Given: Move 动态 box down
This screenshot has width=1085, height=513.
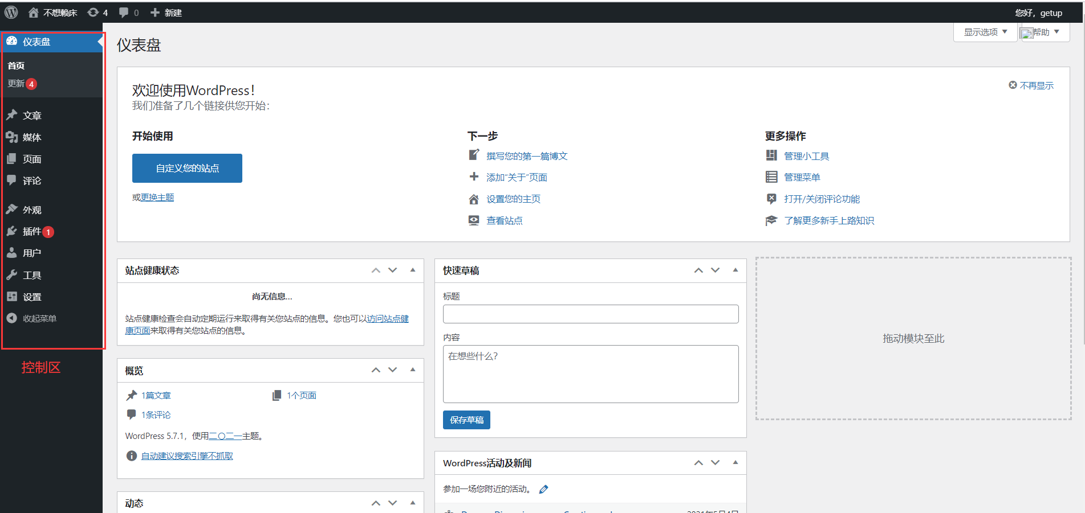Looking at the screenshot, I should [393, 503].
